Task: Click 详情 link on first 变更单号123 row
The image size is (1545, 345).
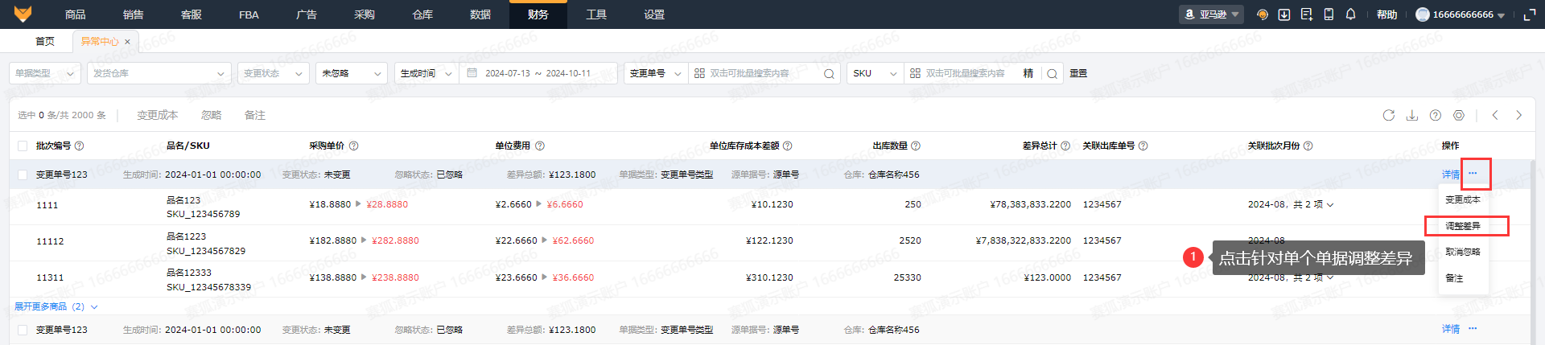Action: (x=1451, y=175)
